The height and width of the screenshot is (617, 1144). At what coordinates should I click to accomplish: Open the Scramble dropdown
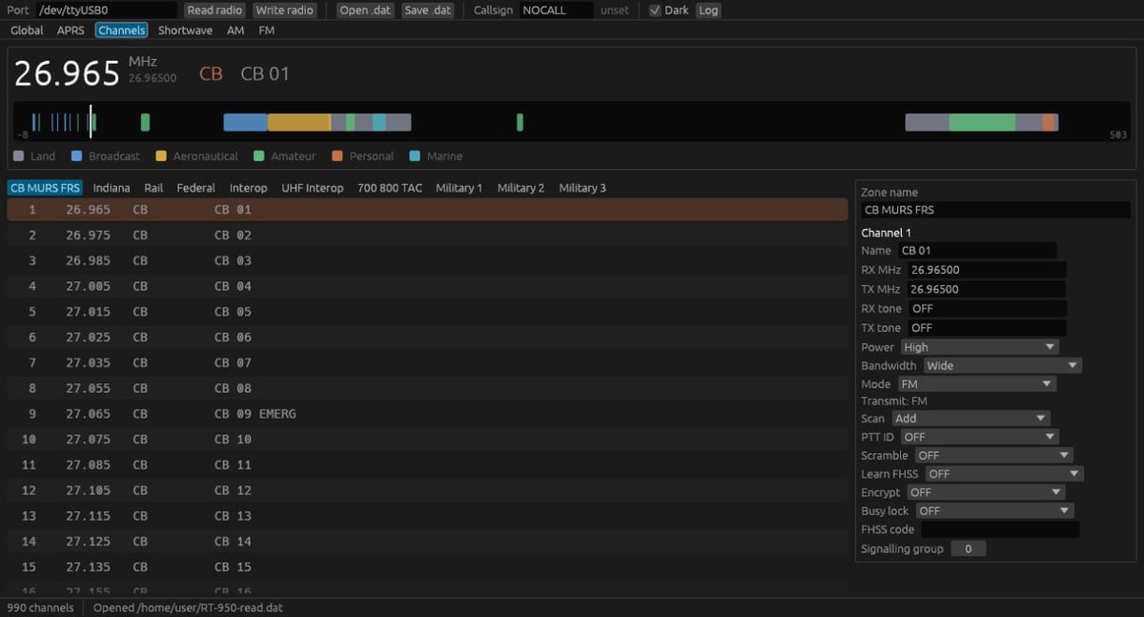click(x=993, y=455)
